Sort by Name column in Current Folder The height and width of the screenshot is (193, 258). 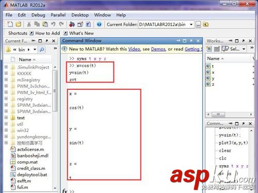coord(27,60)
